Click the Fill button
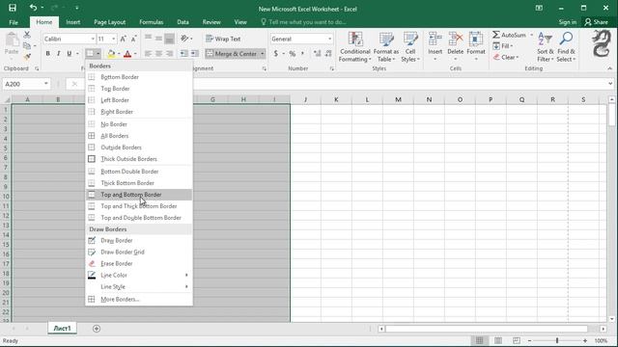Image resolution: width=618 pixels, height=347 pixels. click(x=503, y=46)
